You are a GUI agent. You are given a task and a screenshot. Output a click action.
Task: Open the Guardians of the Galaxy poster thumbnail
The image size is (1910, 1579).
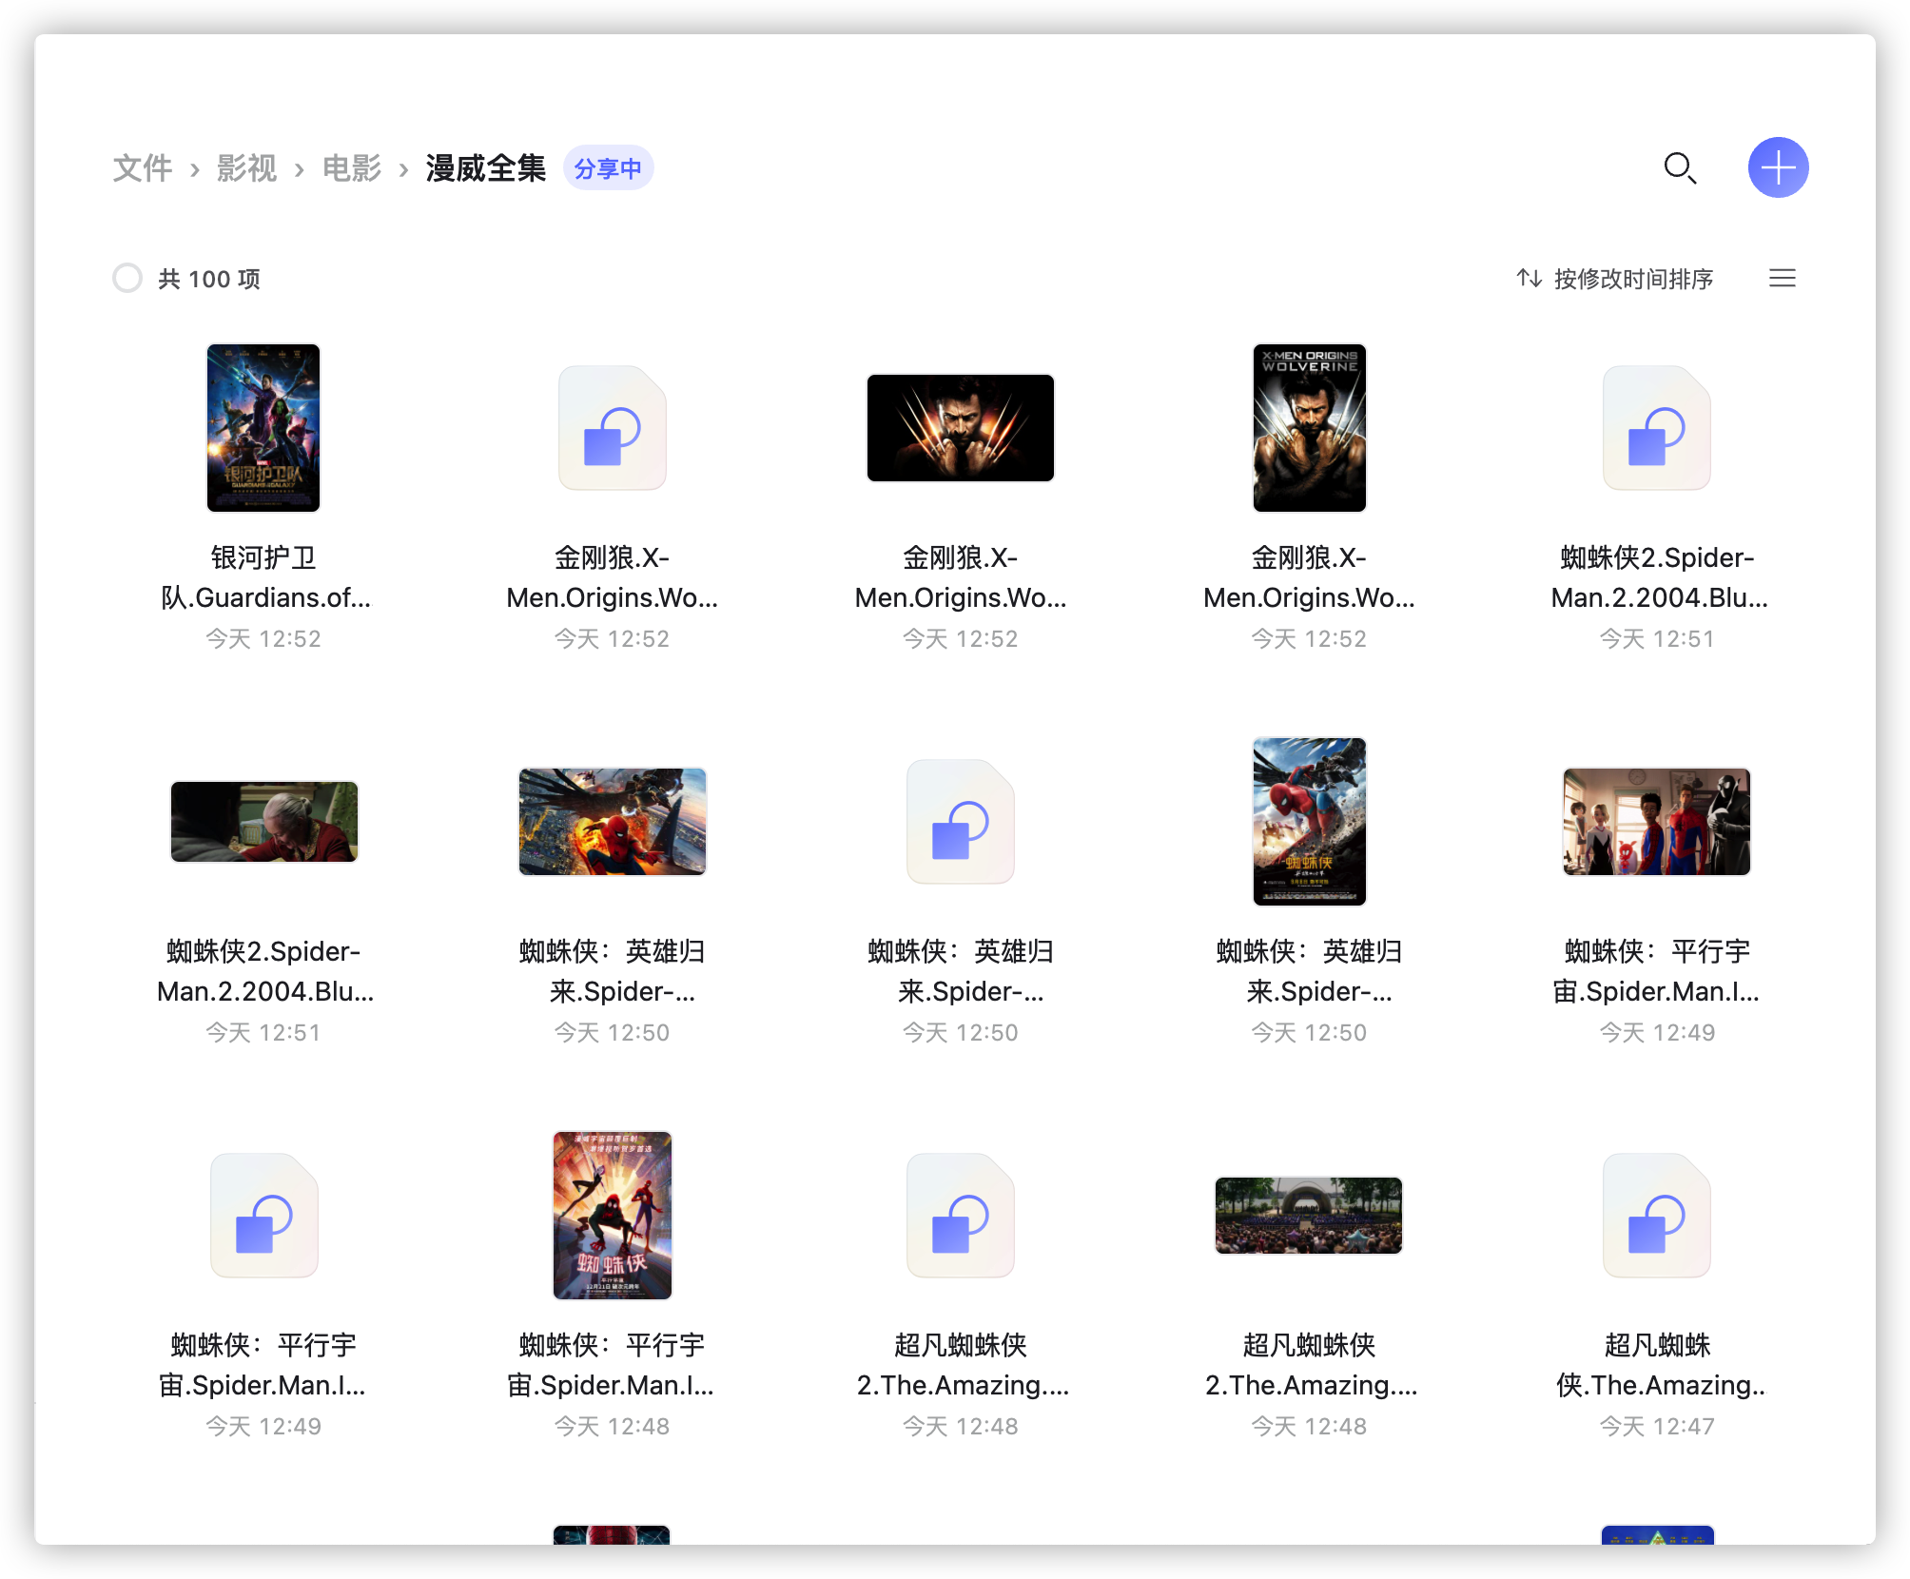tap(263, 427)
